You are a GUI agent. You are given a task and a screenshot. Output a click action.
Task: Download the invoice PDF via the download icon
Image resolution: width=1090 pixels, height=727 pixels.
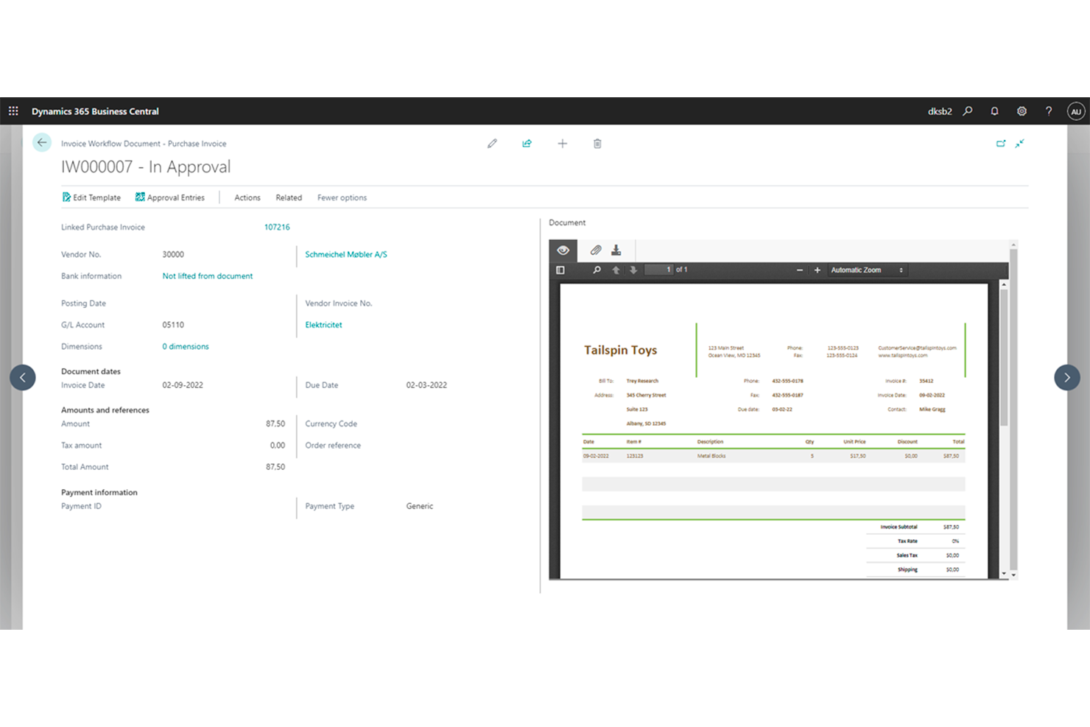(616, 250)
